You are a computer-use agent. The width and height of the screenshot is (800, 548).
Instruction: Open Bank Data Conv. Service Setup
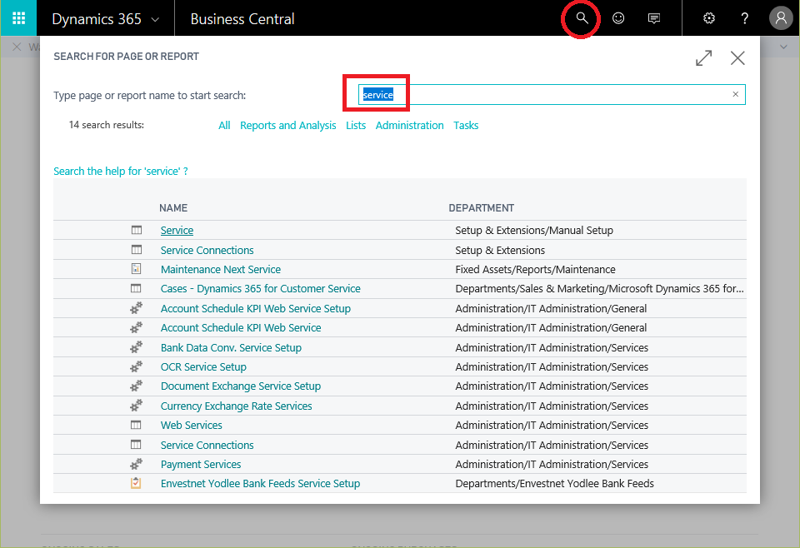[x=231, y=347]
